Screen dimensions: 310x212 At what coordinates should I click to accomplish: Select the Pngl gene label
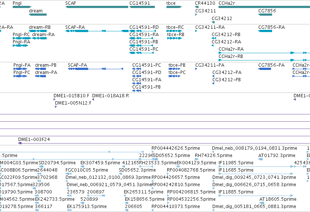[x=17, y=3]
